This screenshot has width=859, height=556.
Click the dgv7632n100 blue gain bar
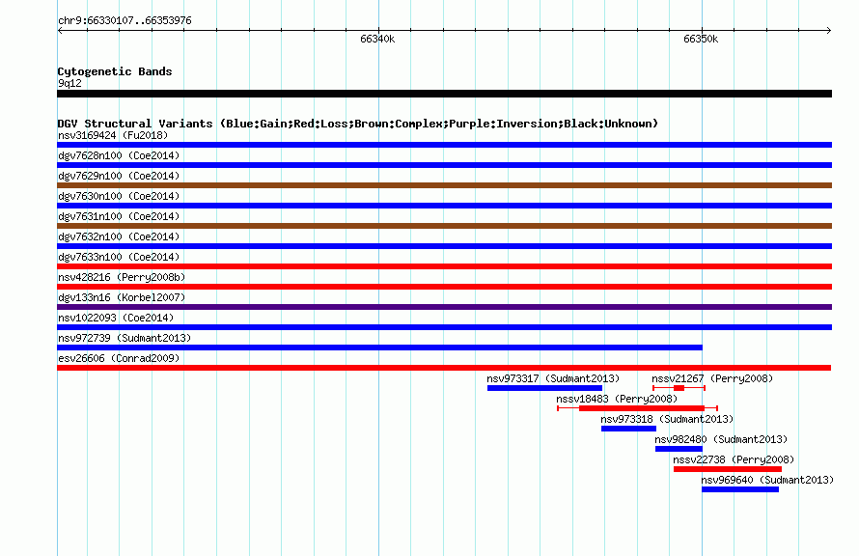coord(444,246)
